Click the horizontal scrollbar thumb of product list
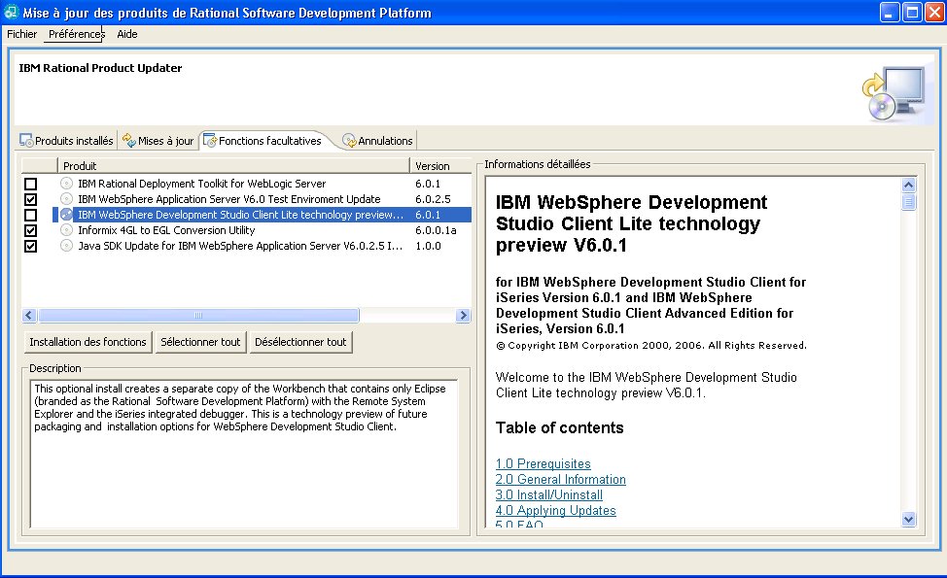This screenshot has height=578, width=947. (198, 316)
